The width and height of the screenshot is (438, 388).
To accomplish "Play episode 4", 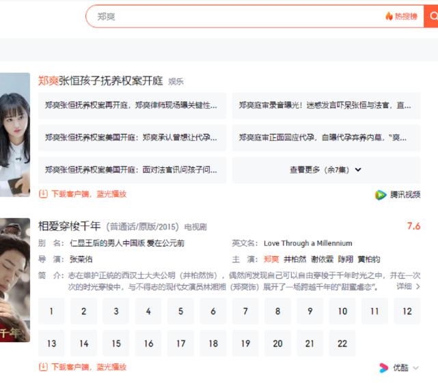I will click(148, 311).
